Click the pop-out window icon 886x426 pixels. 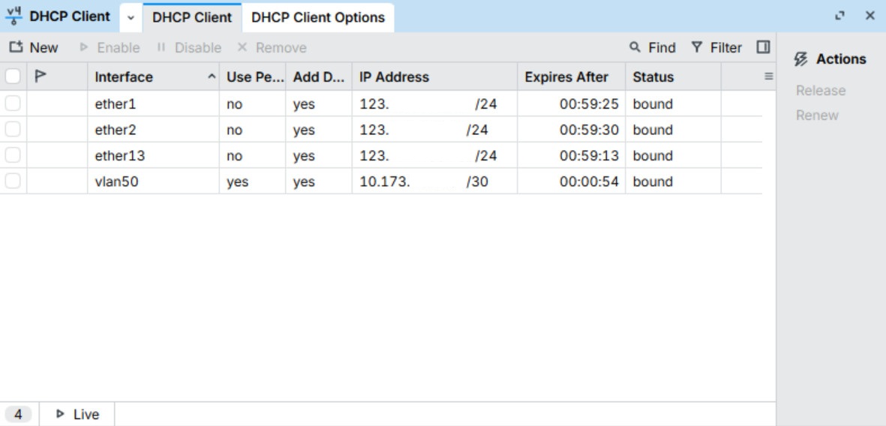click(x=840, y=16)
